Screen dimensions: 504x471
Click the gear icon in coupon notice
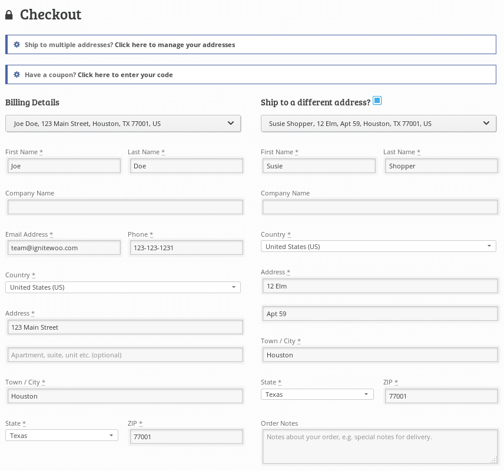point(16,75)
